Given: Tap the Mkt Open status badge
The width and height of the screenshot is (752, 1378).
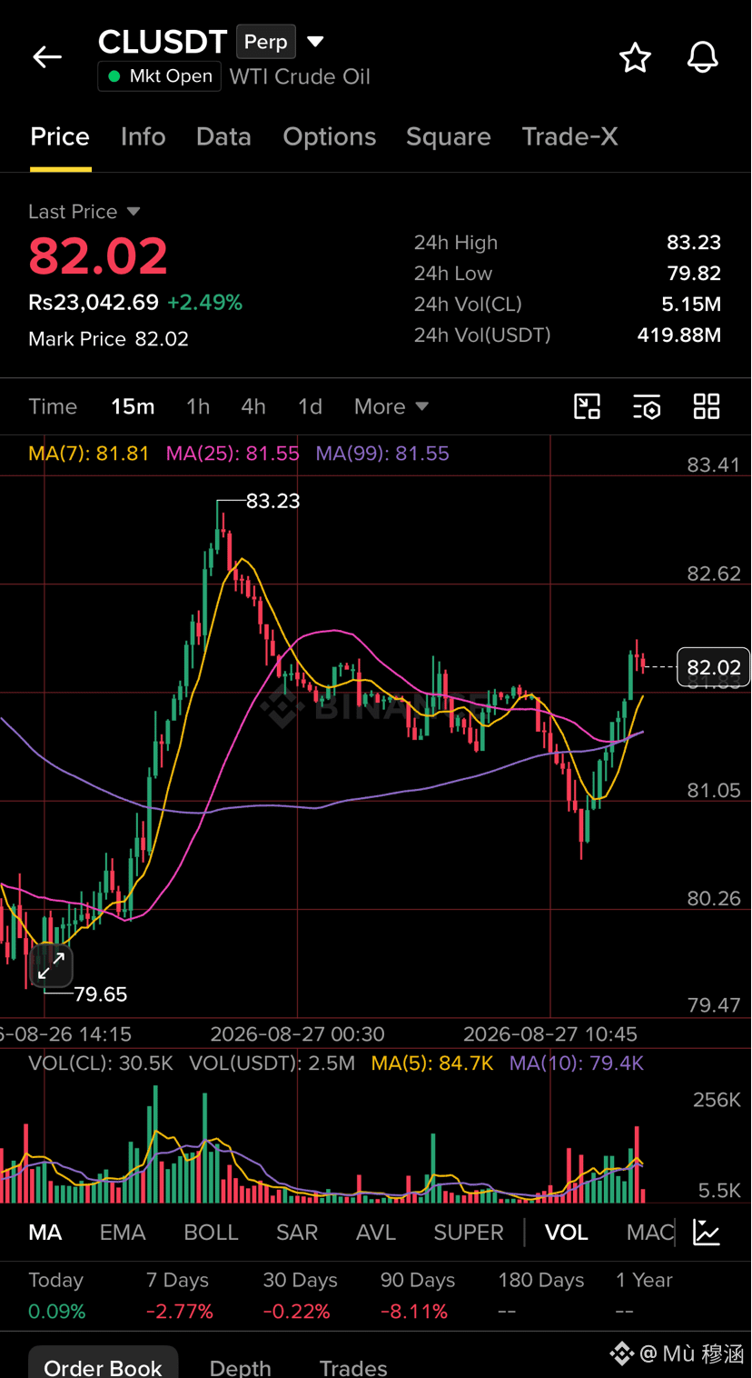Looking at the screenshot, I should pyautogui.click(x=159, y=76).
